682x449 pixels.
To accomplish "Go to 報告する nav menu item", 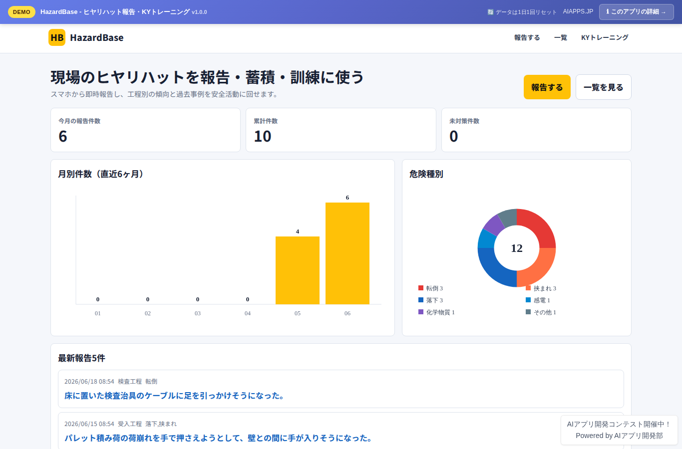I will tap(527, 37).
